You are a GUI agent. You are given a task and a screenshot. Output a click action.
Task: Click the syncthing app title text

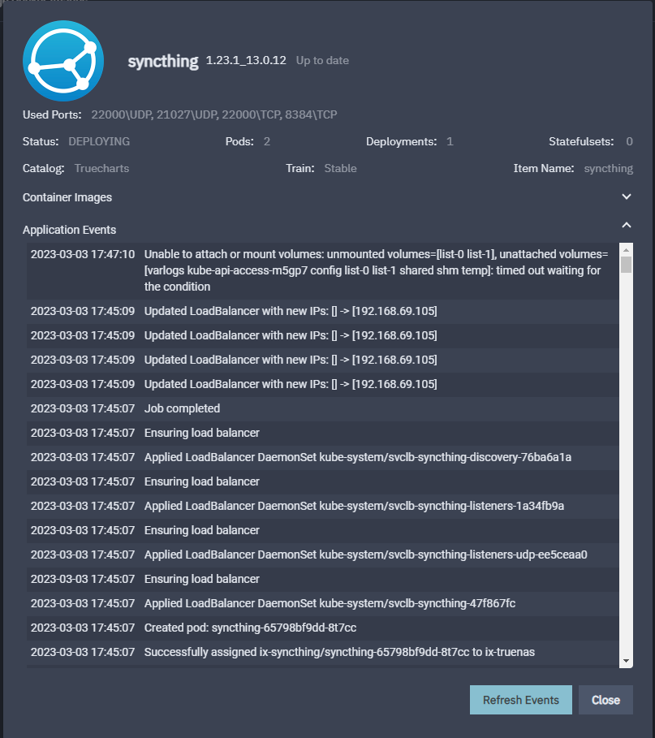point(163,61)
